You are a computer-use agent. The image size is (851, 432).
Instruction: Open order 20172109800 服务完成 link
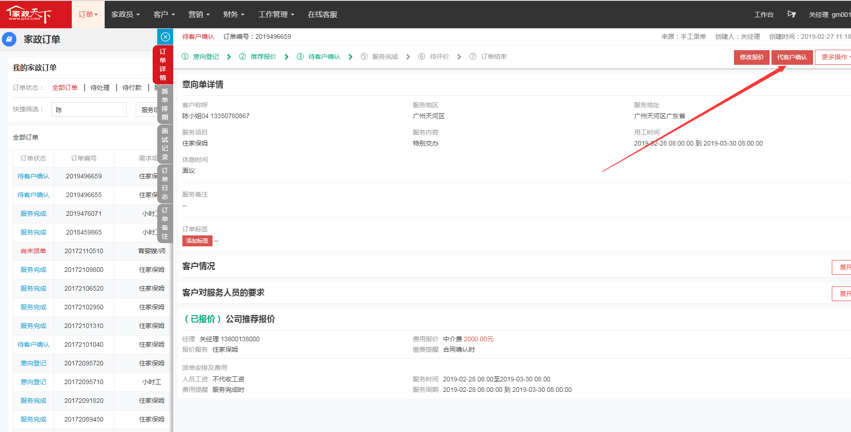pos(33,270)
